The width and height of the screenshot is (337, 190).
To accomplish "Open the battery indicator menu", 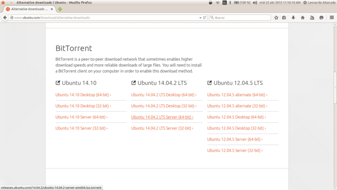I will [242, 3].
